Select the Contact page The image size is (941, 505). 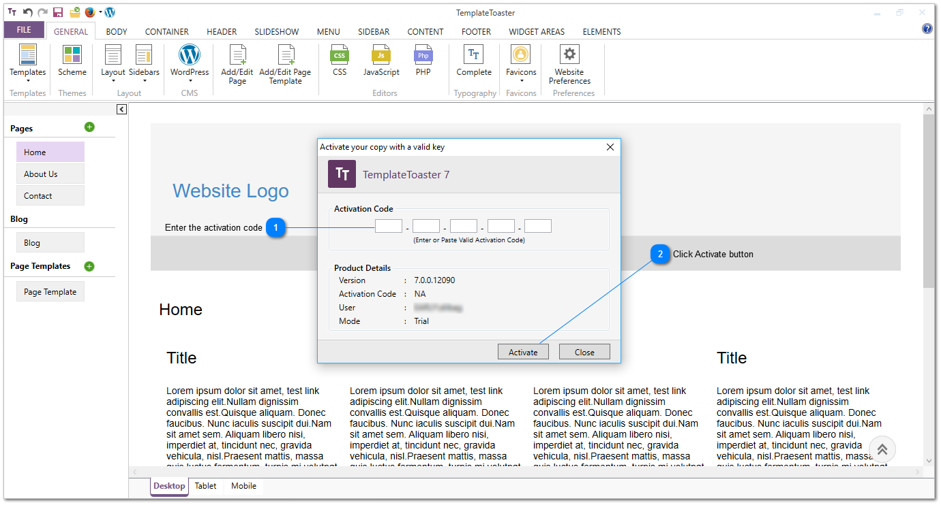pos(50,195)
